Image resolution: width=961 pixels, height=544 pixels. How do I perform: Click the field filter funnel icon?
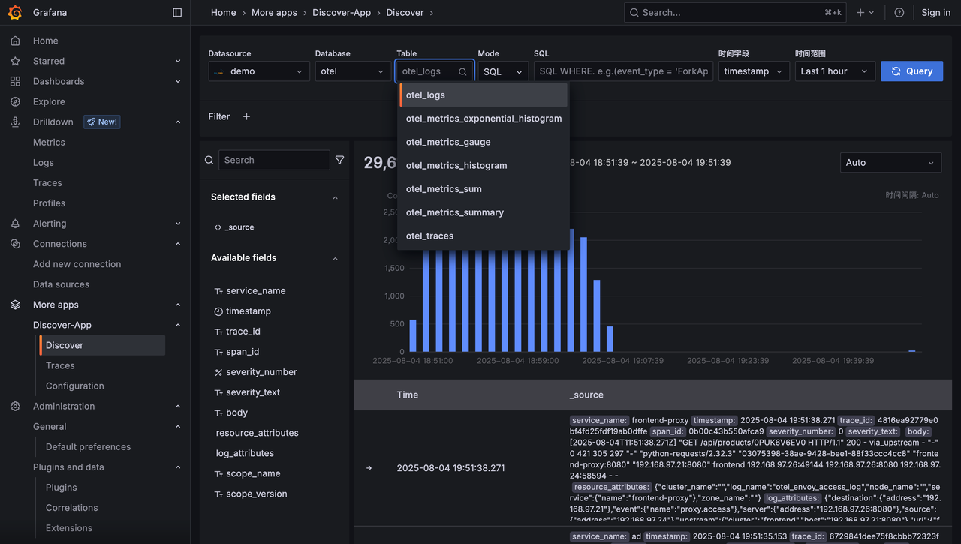click(x=339, y=160)
